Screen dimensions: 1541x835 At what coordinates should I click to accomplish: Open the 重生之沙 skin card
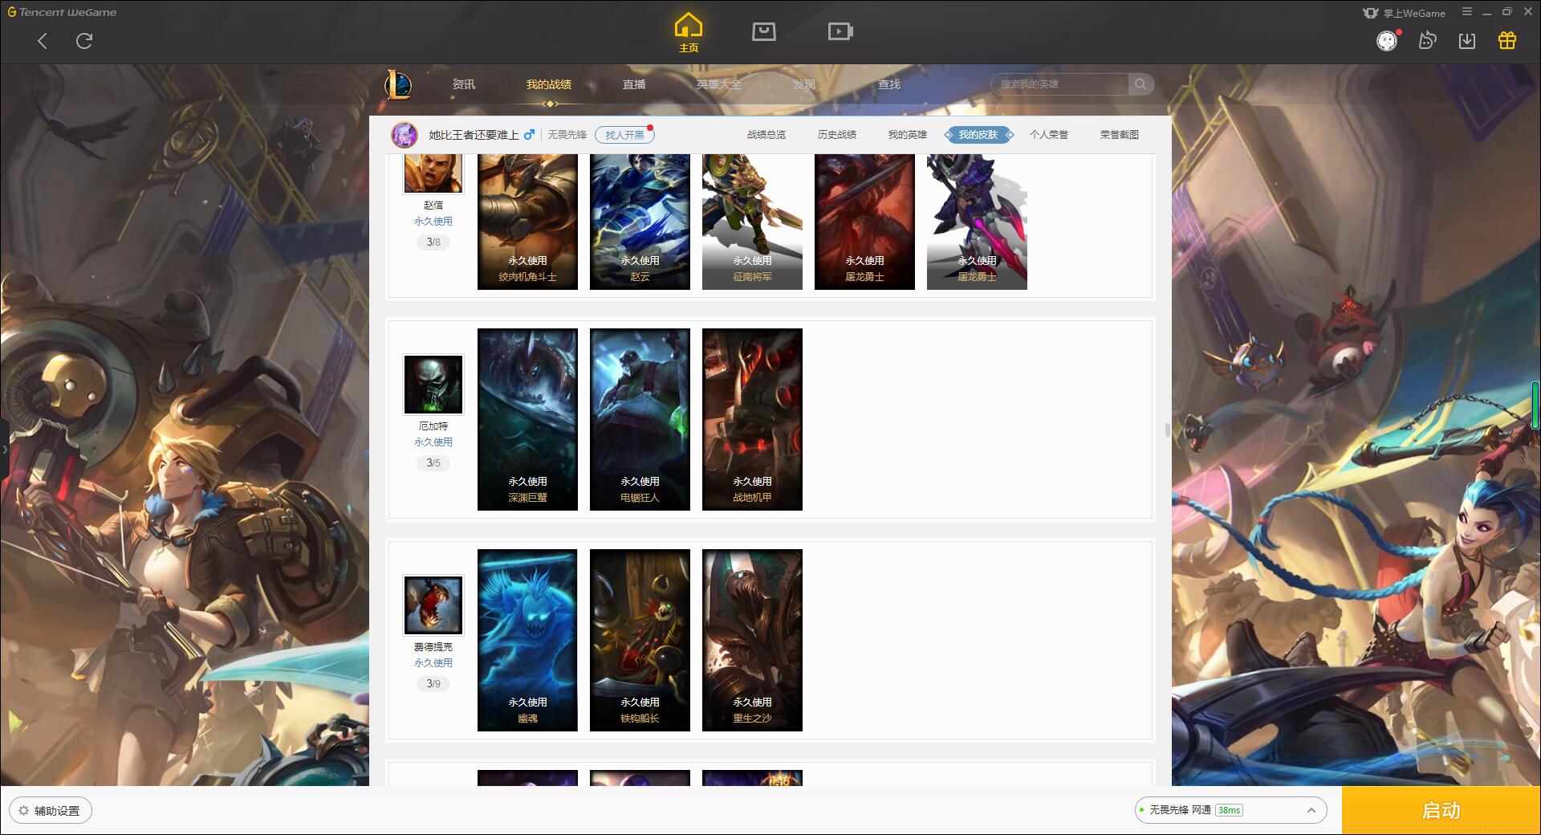752,640
